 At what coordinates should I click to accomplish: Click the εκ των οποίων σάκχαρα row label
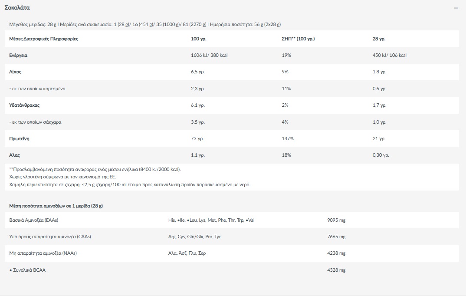(35, 122)
